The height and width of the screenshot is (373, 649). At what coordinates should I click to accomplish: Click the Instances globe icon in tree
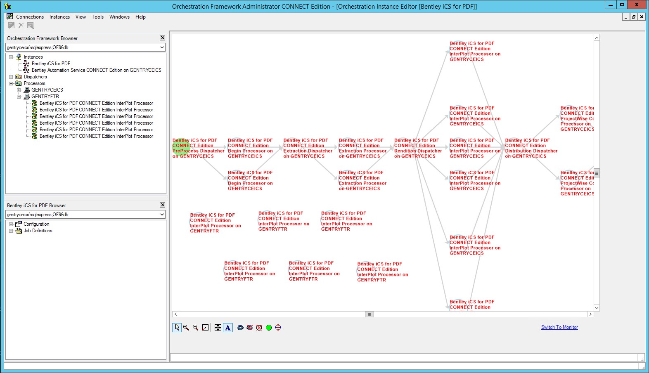tap(19, 57)
